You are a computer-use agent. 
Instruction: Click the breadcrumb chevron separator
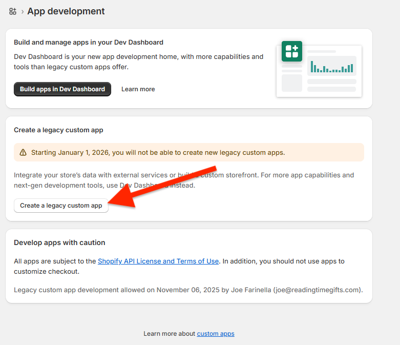[x=23, y=11]
